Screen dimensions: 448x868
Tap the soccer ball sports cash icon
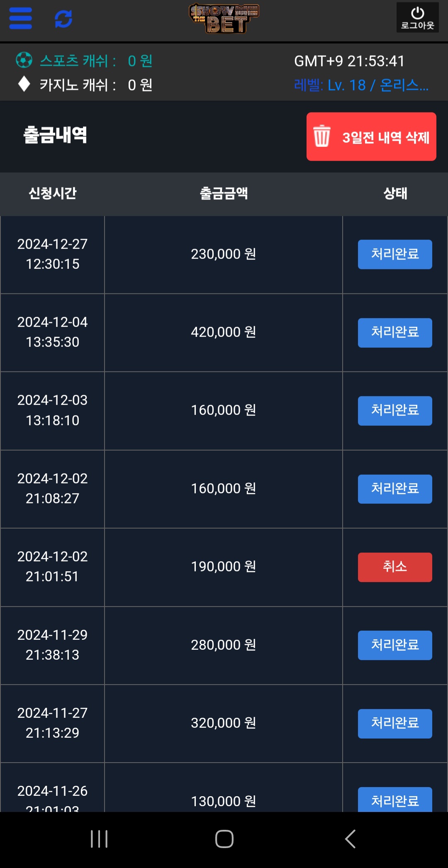click(24, 60)
